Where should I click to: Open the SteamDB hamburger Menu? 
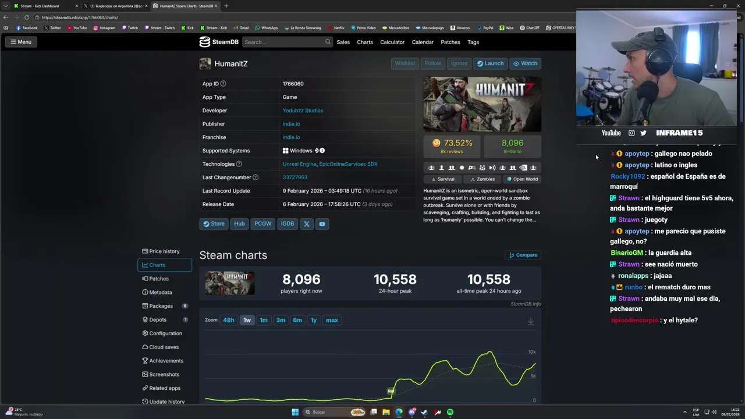[x=20, y=42]
